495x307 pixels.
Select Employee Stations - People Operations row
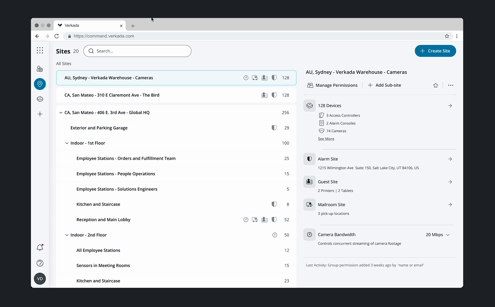click(x=176, y=174)
